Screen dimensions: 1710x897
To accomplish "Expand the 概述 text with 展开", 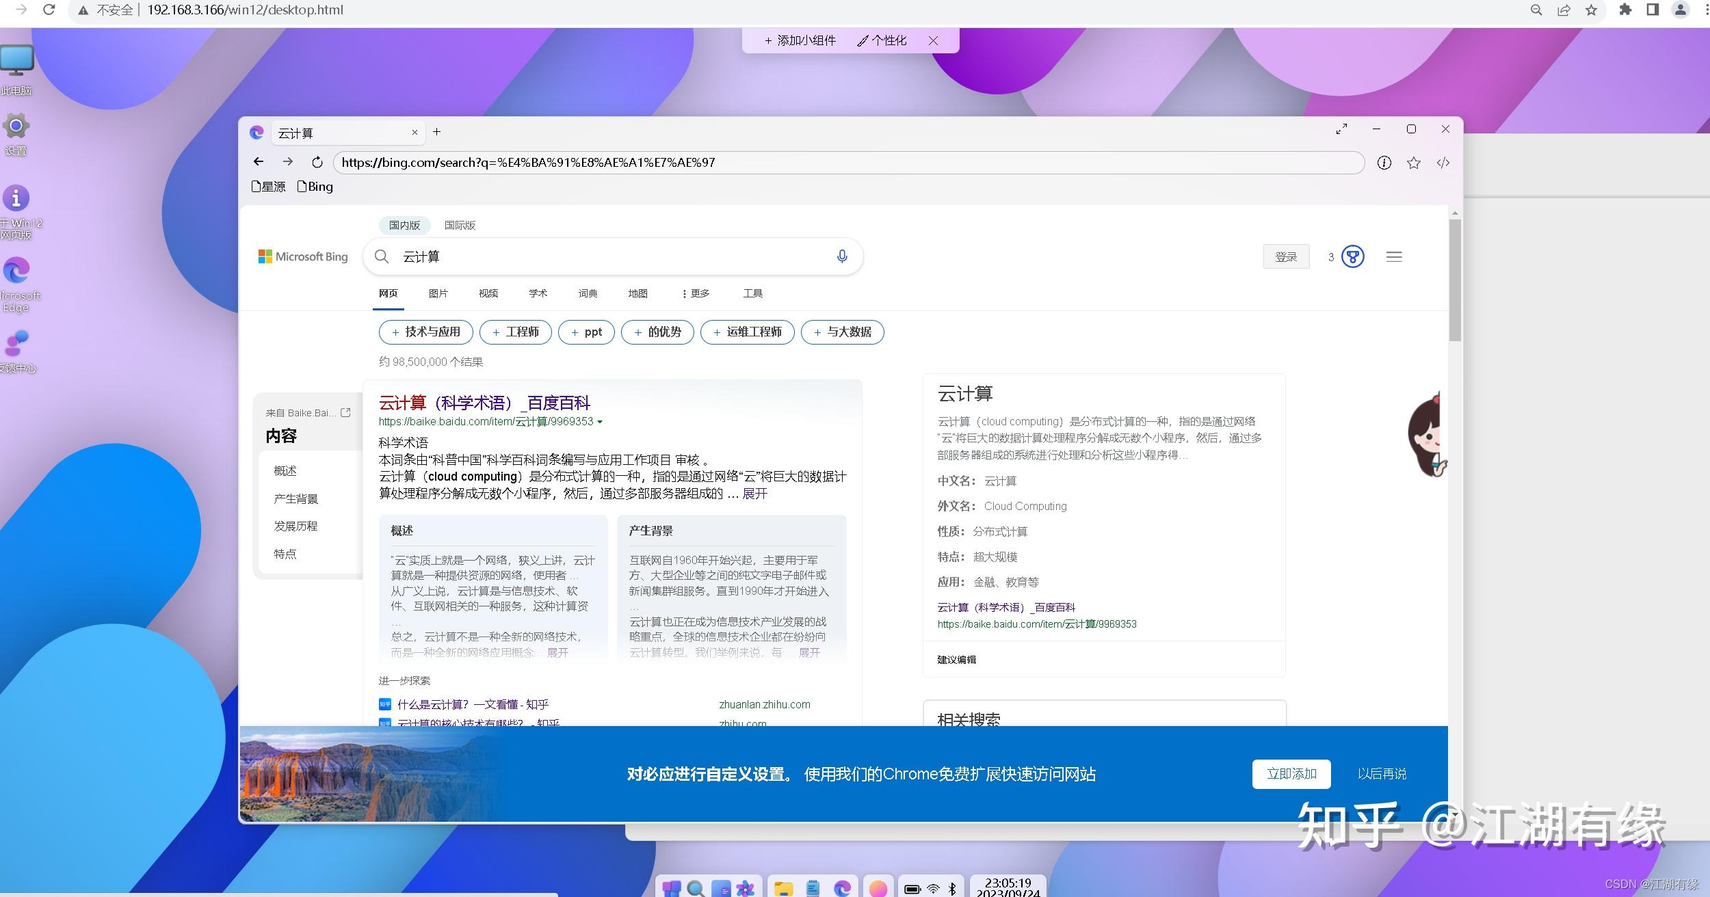I will pos(557,653).
